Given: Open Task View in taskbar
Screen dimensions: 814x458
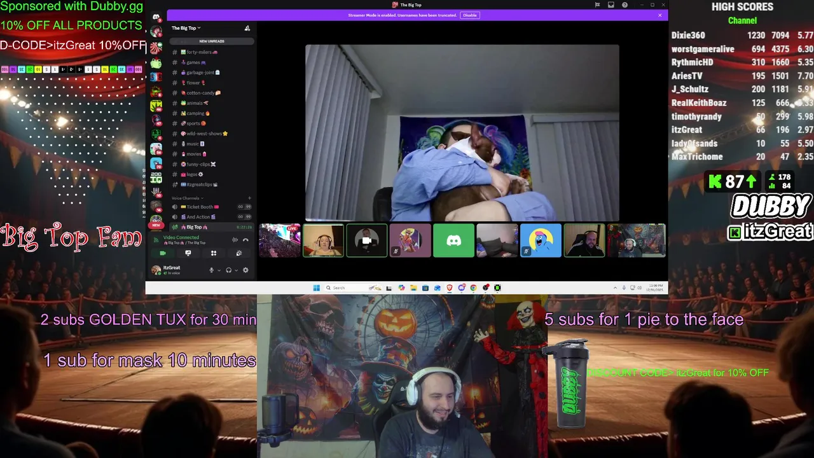Looking at the screenshot, I should 389,288.
